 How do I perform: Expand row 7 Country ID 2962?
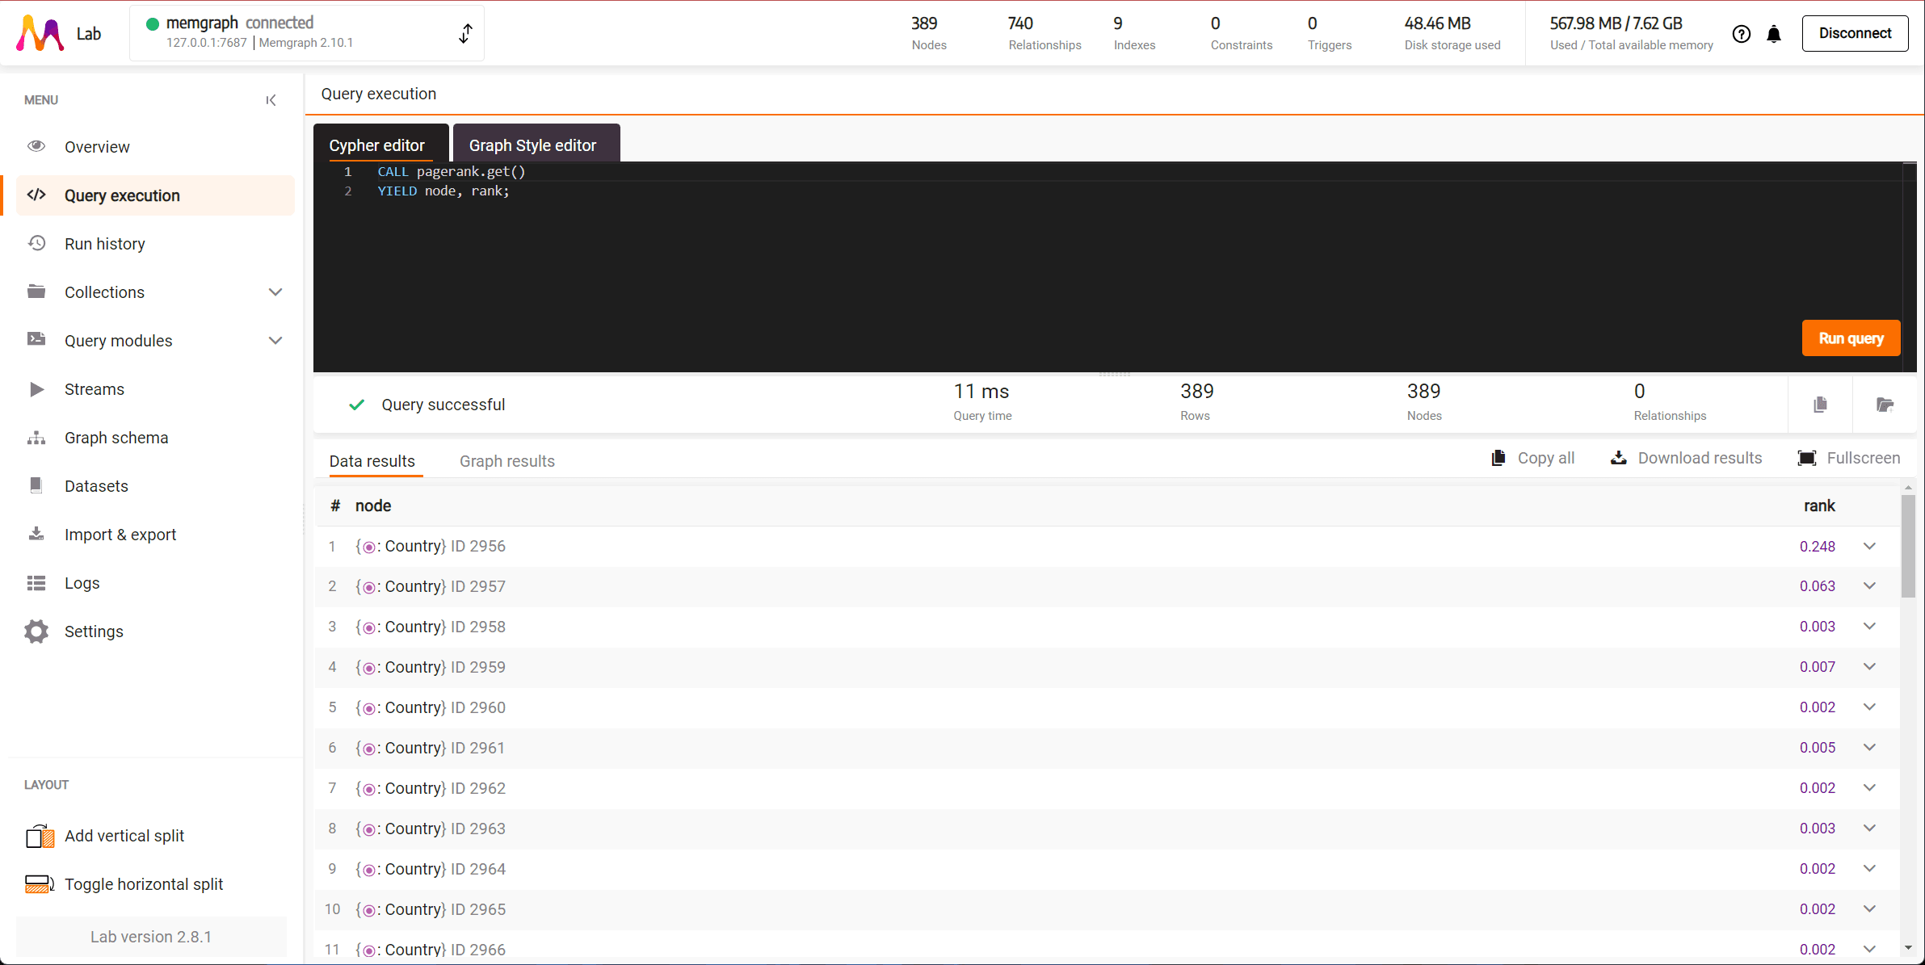point(1869,787)
